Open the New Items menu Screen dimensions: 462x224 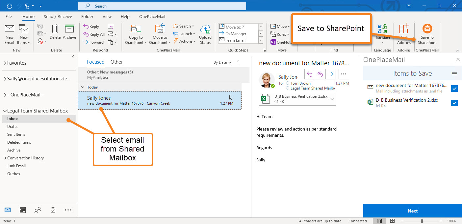[x=24, y=34]
